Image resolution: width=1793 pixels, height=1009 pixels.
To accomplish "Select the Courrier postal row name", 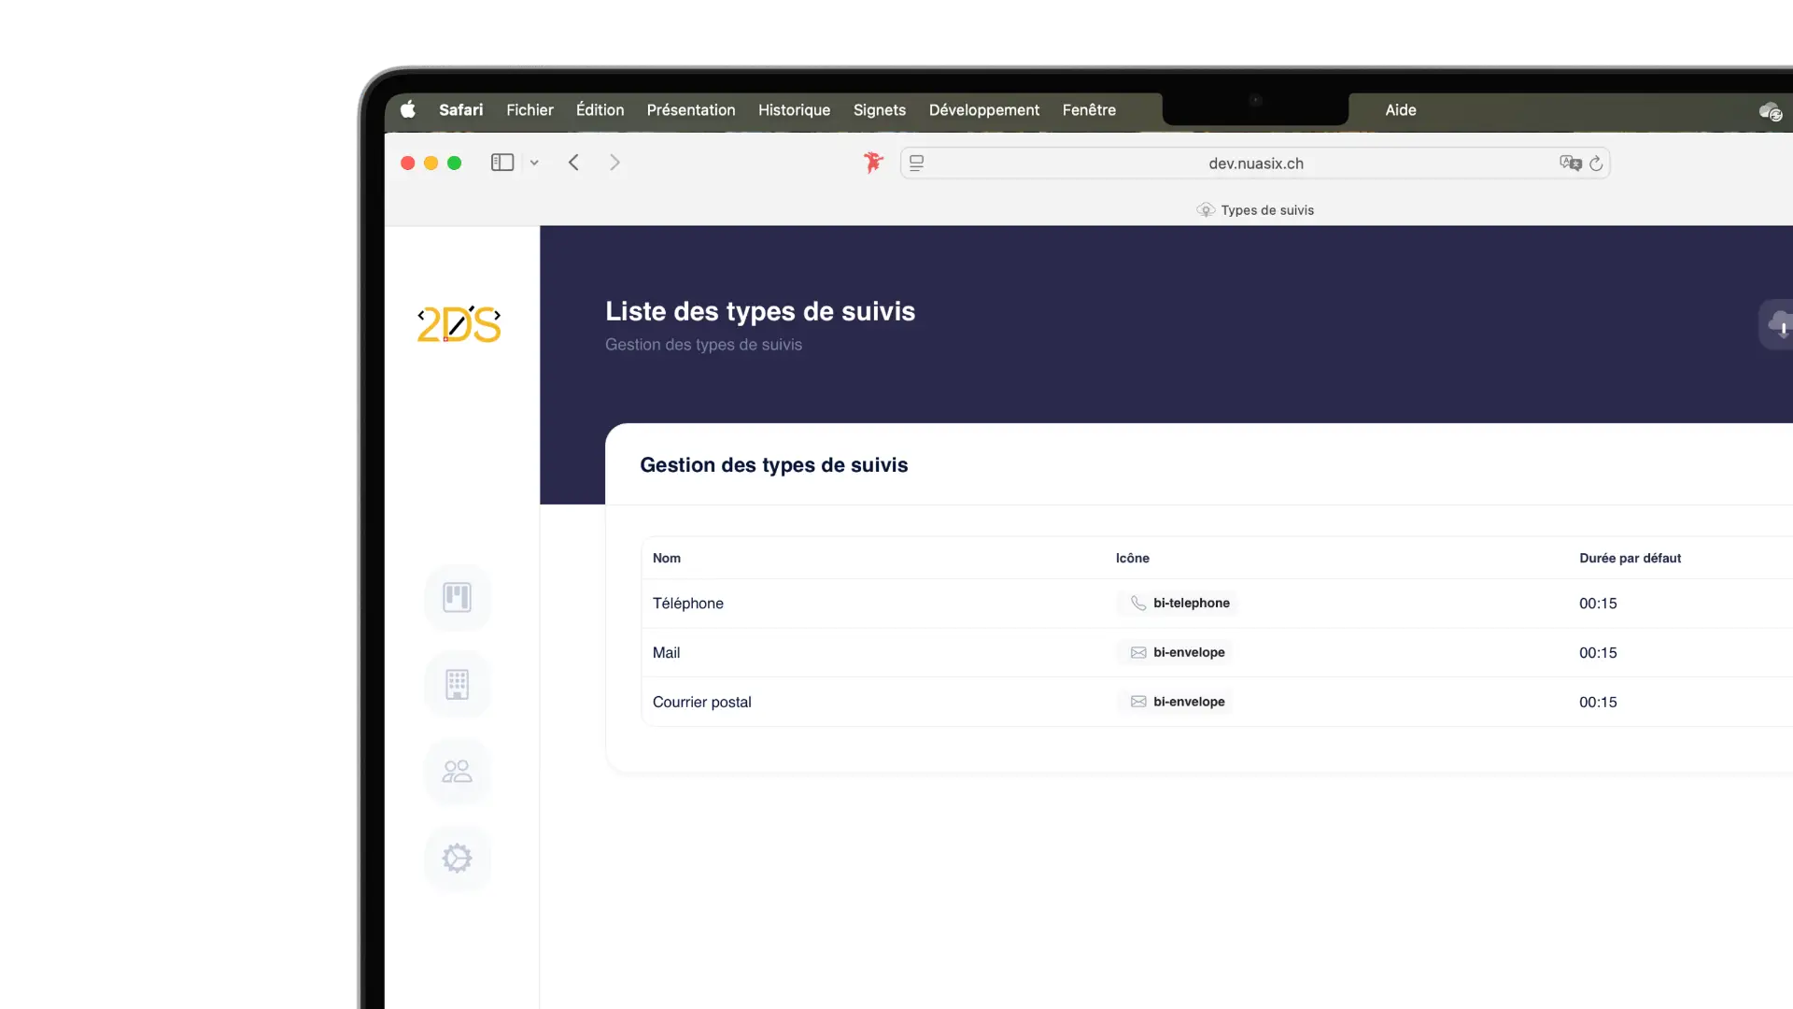I will coord(702,703).
